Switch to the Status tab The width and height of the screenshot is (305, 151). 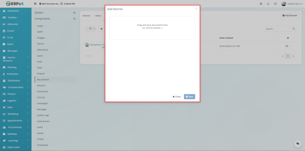tap(98, 15)
